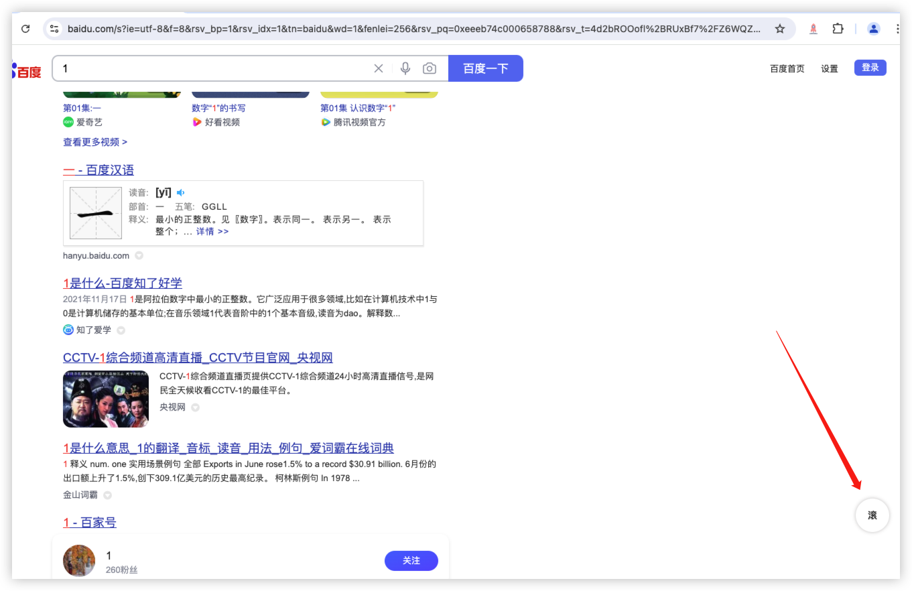This screenshot has width=912, height=591.
Task: Expand dropdown arrow next to hanyu.baidu.com
Action: click(139, 255)
